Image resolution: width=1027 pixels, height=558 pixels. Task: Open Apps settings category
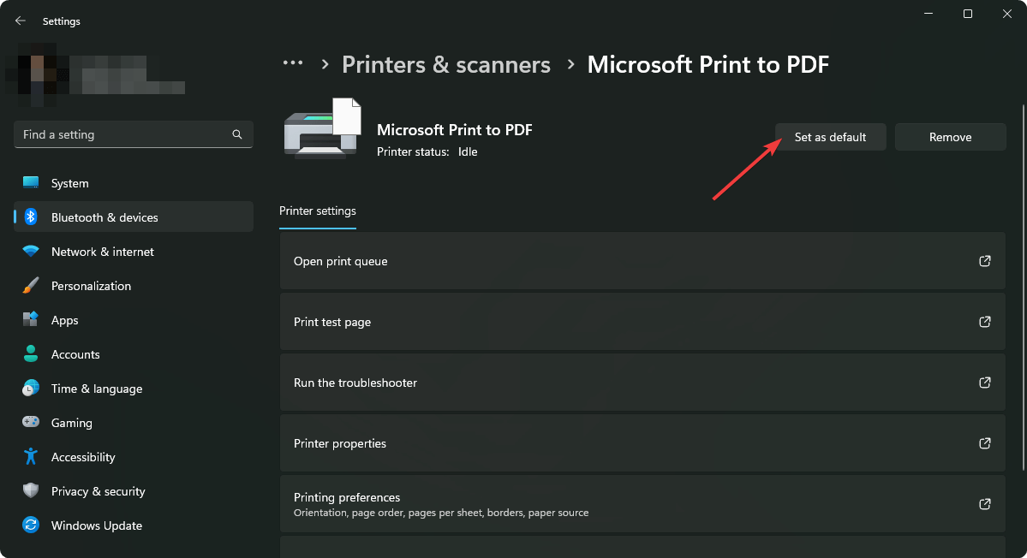(x=134, y=320)
